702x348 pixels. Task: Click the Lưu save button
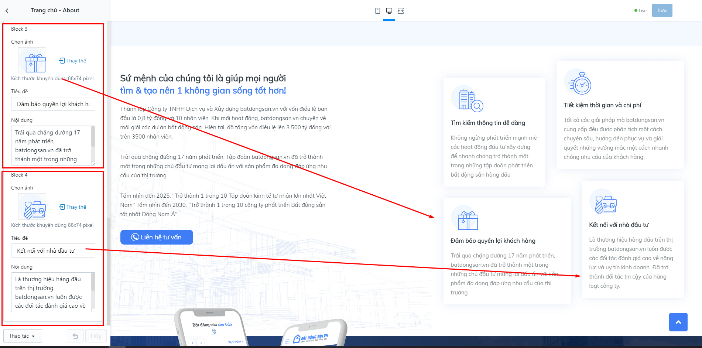point(662,10)
